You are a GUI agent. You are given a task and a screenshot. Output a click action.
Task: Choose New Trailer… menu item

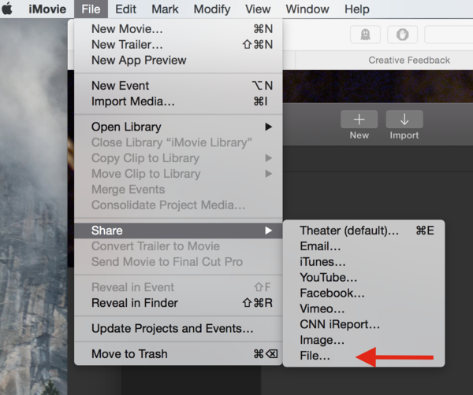pyautogui.click(x=178, y=45)
